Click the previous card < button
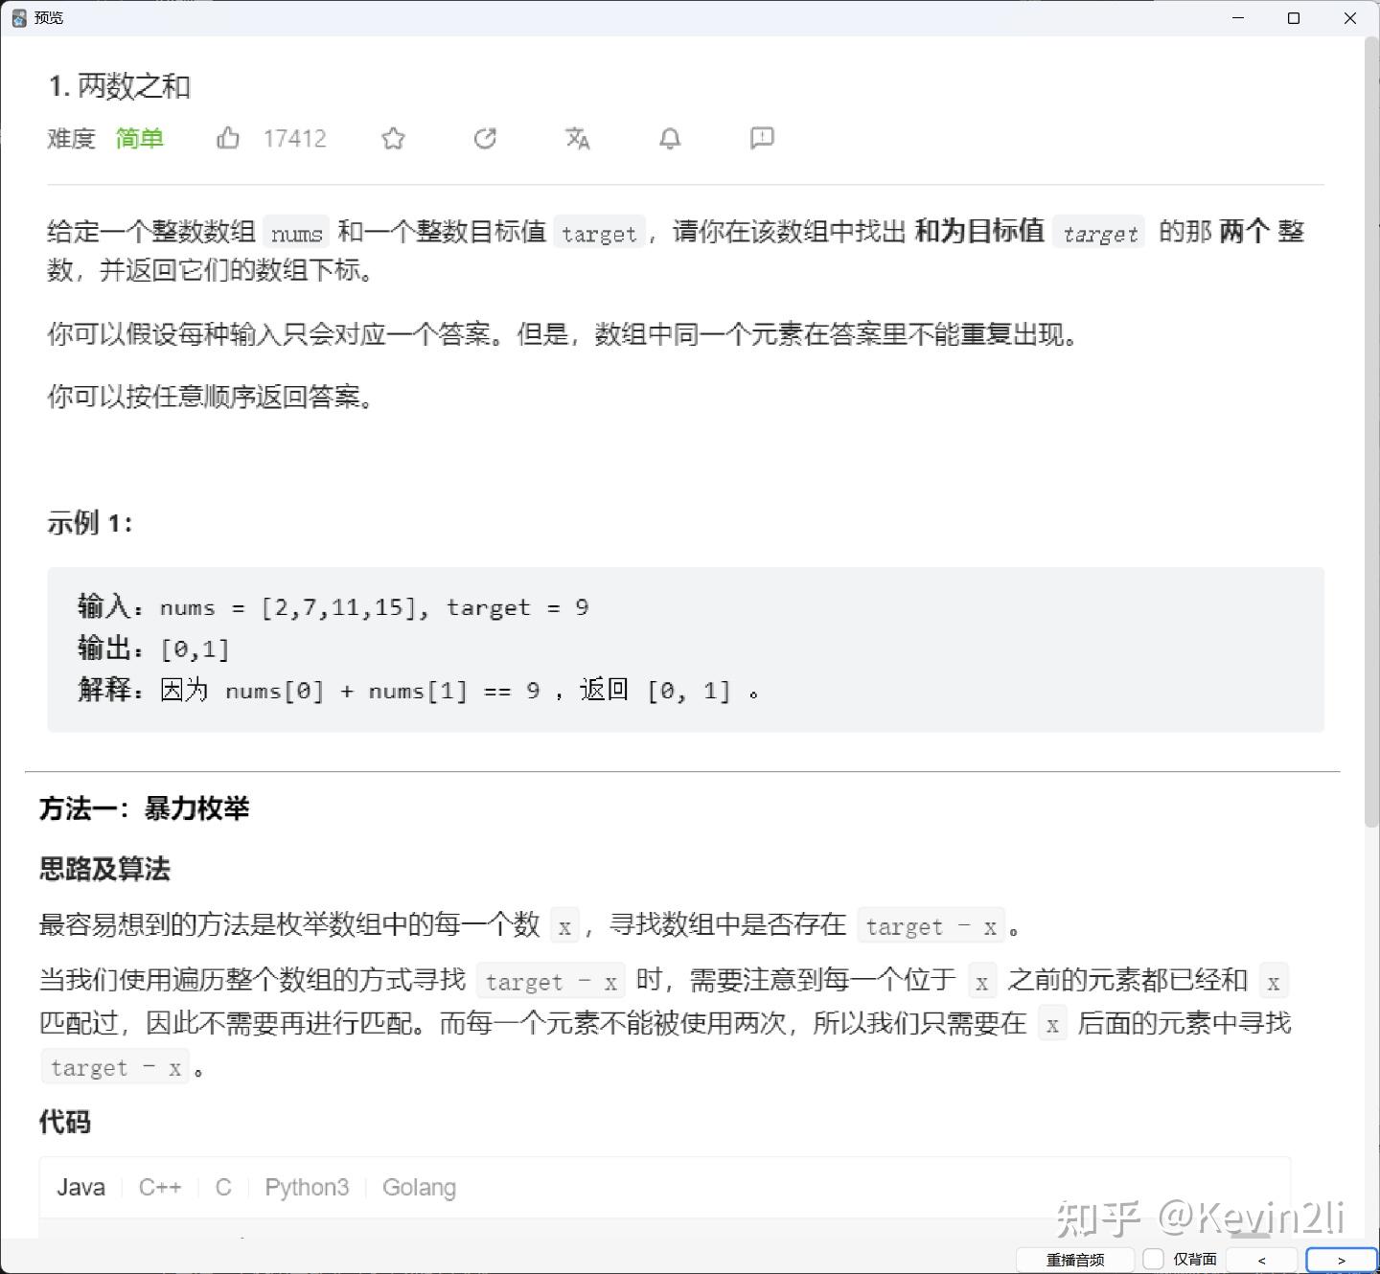This screenshot has height=1274, width=1380. 1261,1260
